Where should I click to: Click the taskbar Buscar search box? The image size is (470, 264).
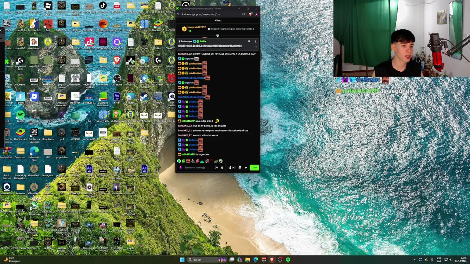coord(207,260)
